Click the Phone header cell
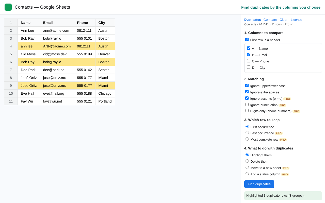 (x=85, y=23)
